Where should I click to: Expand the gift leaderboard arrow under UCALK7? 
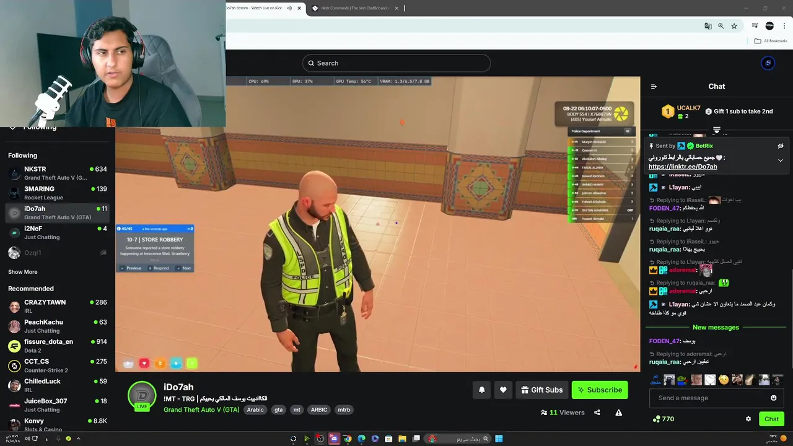click(717, 130)
